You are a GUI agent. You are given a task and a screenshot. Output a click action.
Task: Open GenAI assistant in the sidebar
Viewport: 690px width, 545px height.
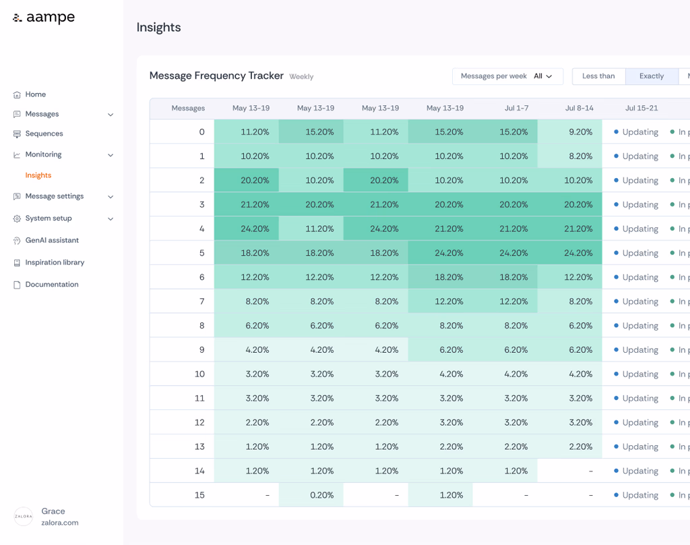pyautogui.click(x=52, y=240)
